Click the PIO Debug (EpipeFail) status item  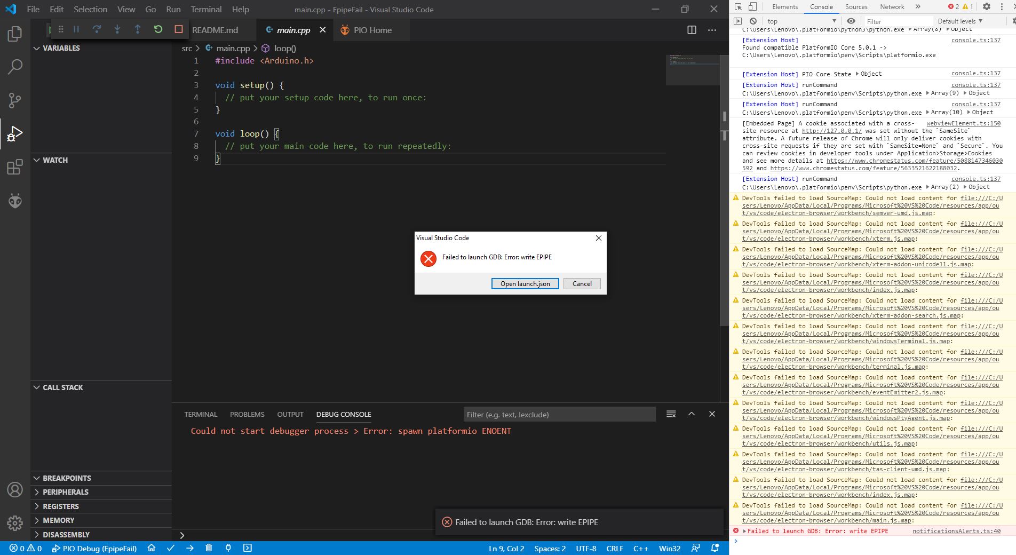tap(94, 548)
